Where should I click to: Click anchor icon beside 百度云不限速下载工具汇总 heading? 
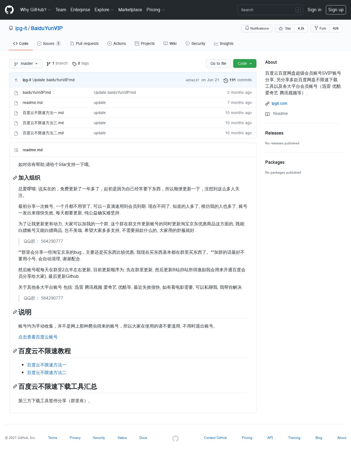[15, 387]
